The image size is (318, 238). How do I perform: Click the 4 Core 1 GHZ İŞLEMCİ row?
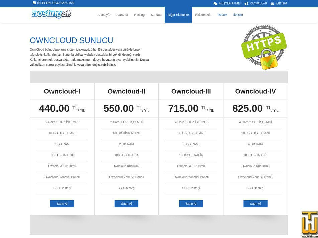[191, 122]
